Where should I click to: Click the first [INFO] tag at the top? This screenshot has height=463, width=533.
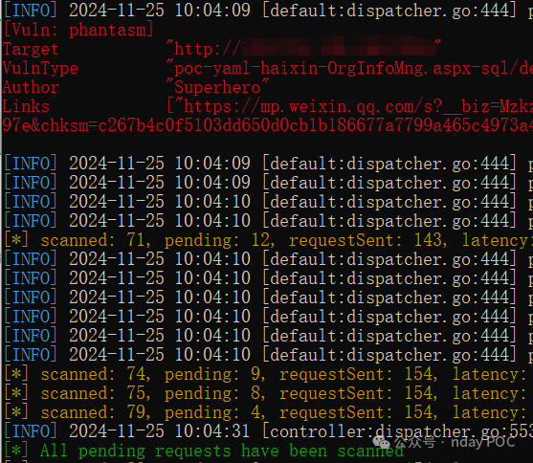(x=31, y=11)
